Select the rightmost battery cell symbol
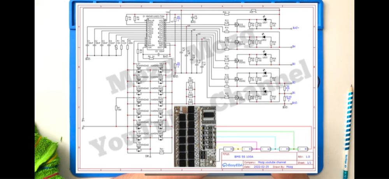This screenshot has width=389, height=179. [x=303, y=149]
